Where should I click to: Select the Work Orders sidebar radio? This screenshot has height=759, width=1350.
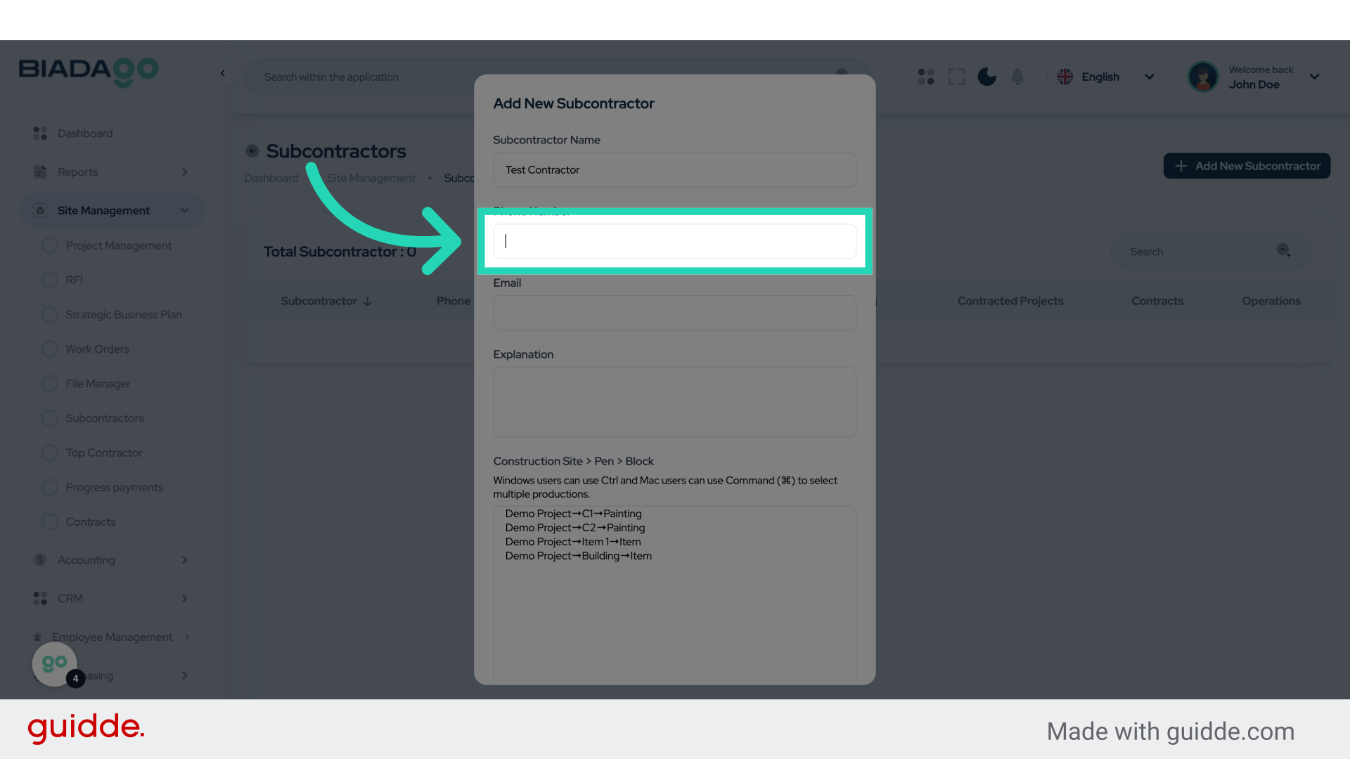50,349
